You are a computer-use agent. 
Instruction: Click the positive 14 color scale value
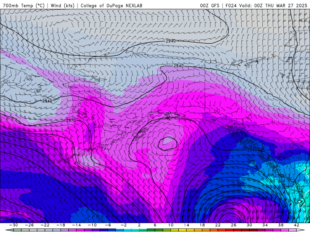186,225
